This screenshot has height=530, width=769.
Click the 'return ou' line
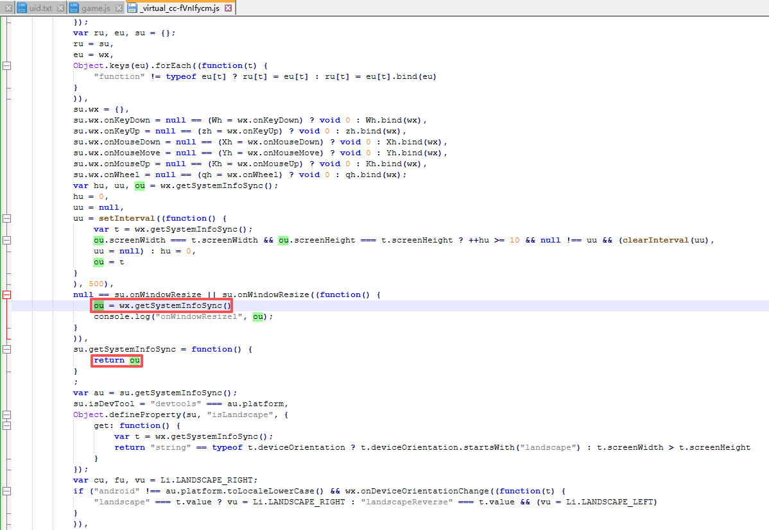pyautogui.click(x=117, y=361)
